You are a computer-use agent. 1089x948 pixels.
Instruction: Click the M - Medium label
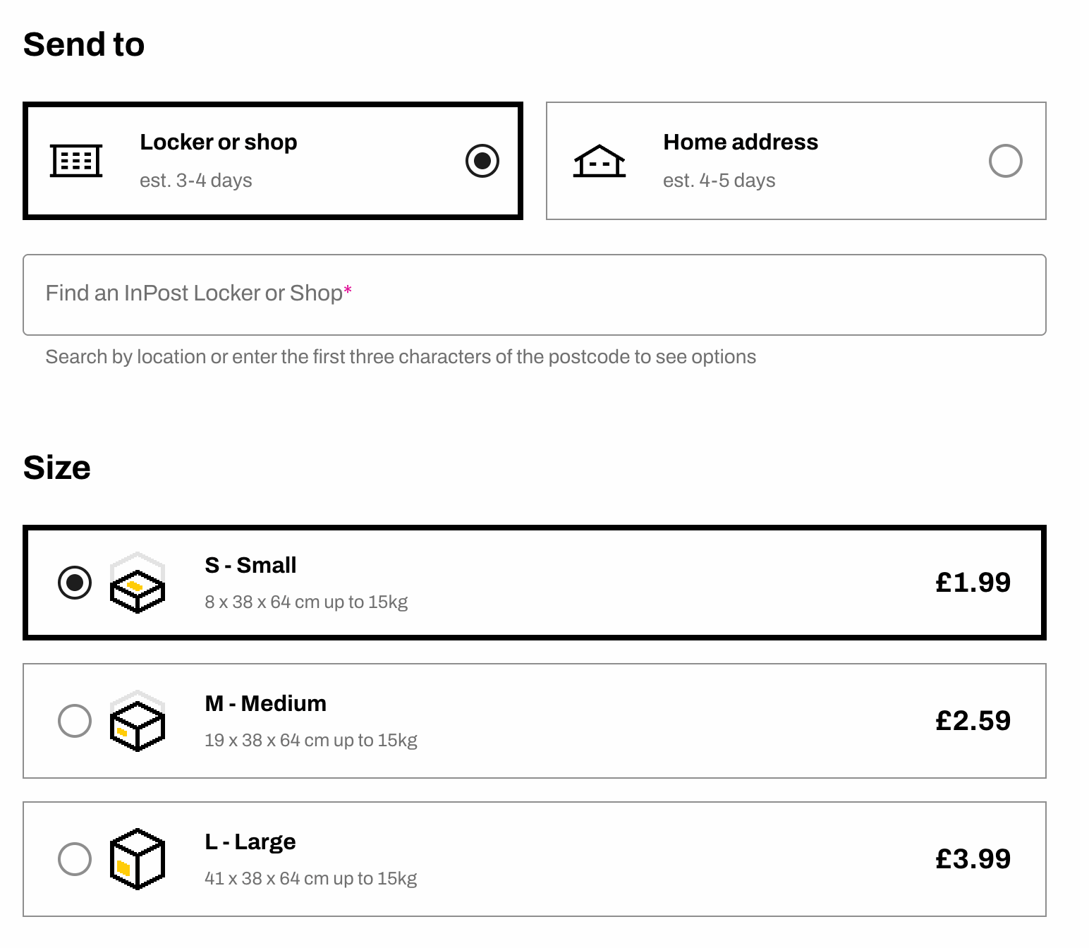(x=265, y=703)
